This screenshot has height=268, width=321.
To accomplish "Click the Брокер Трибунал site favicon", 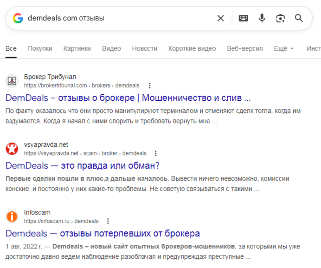I will tap(12, 81).
